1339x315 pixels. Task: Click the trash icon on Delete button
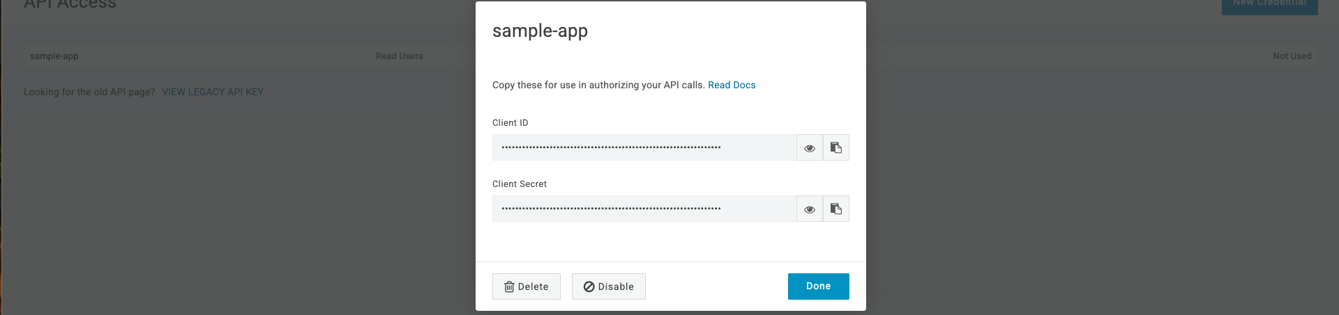[x=509, y=286]
